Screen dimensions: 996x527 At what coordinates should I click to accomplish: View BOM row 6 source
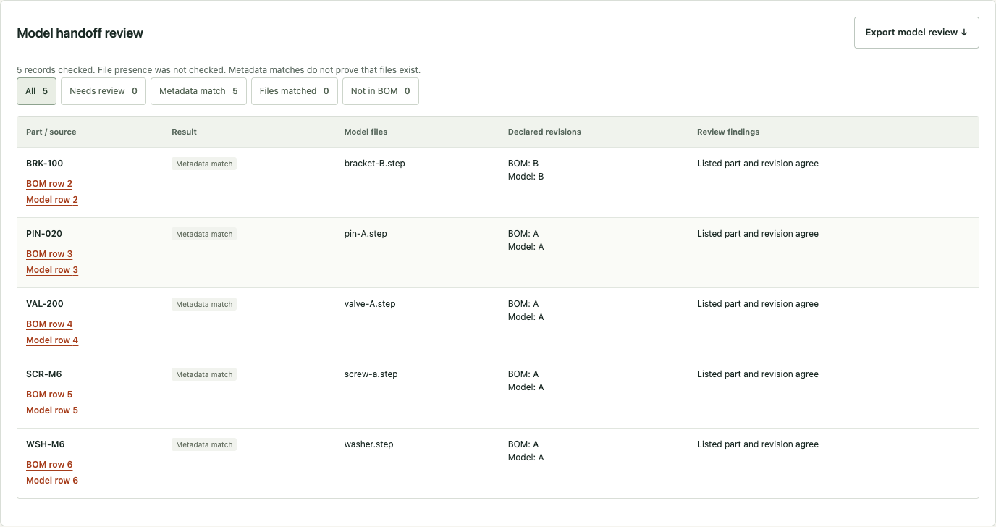click(49, 465)
